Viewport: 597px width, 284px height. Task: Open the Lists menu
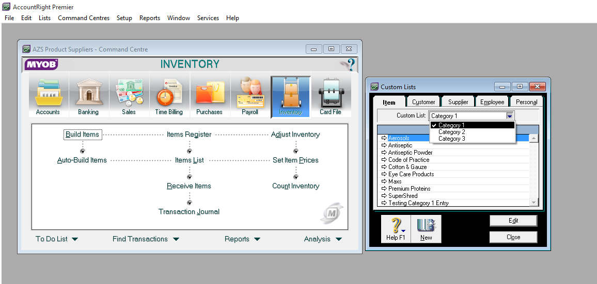point(44,18)
